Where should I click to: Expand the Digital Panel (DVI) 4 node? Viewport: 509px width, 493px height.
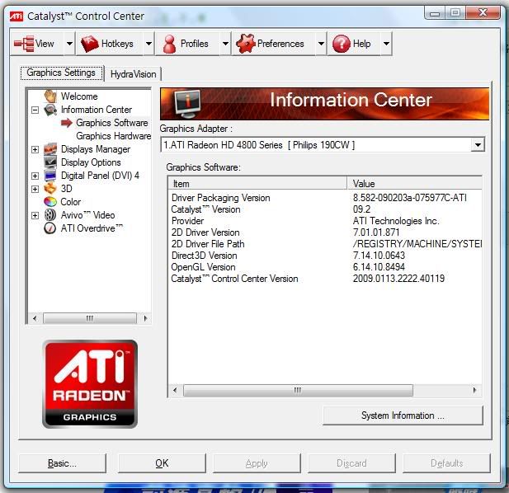pos(35,176)
